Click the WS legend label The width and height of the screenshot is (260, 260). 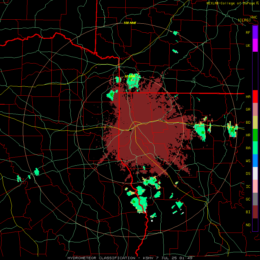click(x=248, y=161)
